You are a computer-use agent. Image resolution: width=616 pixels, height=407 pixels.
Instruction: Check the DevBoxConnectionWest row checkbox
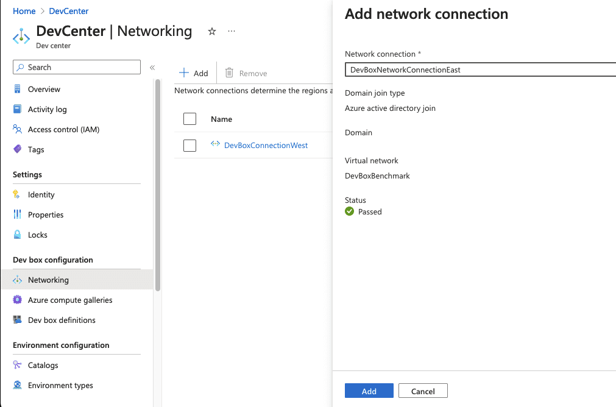(189, 146)
